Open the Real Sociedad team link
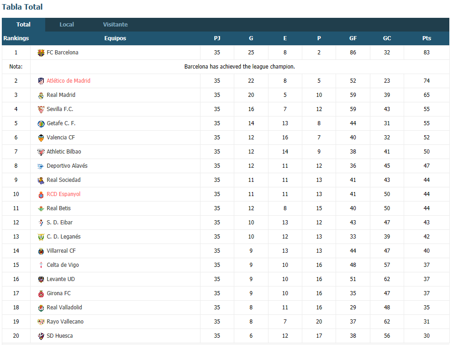This screenshot has height=345, width=453. pyautogui.click(x=63, y=180)
